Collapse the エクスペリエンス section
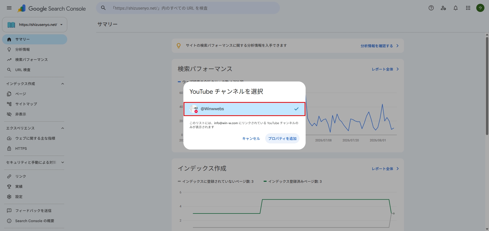The width and height of the screenshot is (489, 231). point(63,128)
